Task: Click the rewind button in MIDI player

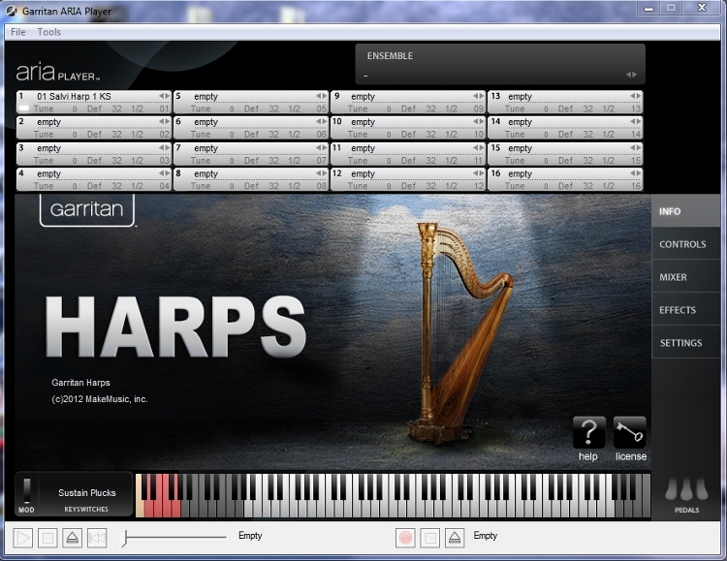Action: click(97, 538)
